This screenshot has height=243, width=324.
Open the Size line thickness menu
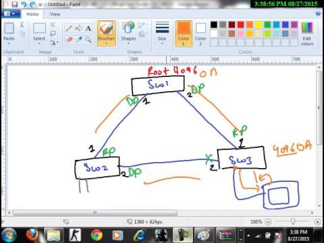pos(162,33)
